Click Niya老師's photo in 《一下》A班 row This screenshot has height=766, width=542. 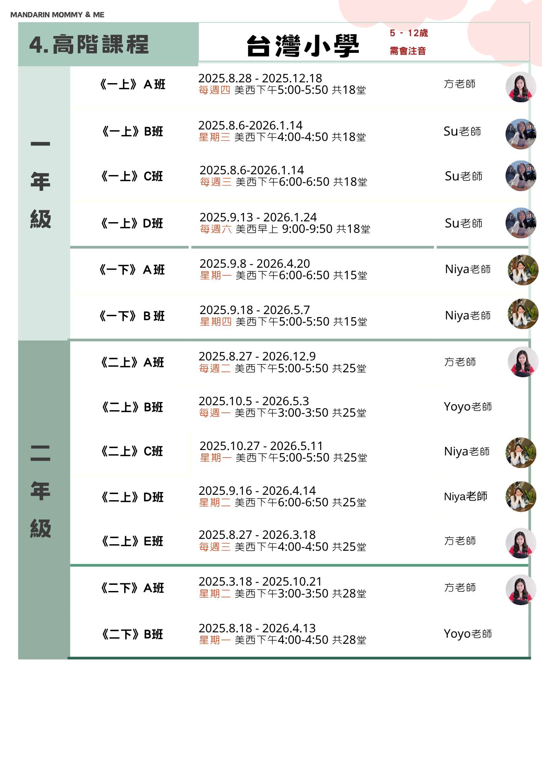[523, 270]
